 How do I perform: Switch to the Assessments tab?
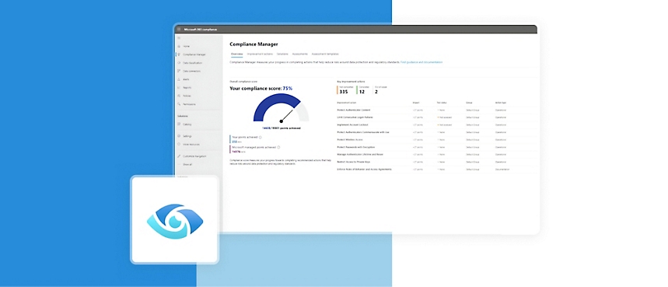300,54
